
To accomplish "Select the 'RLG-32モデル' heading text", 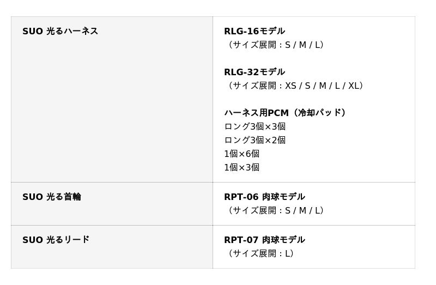I will tap(255, 72).
